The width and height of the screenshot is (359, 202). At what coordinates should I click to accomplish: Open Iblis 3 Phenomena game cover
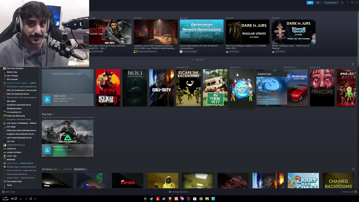point(135,88)
